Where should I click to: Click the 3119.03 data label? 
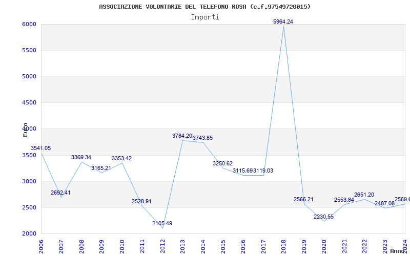263,170
